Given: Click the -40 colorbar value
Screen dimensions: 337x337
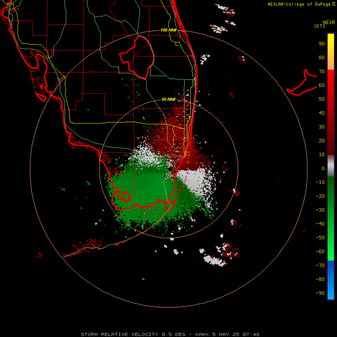Looking at the screenshot, I should click(320, 224).
